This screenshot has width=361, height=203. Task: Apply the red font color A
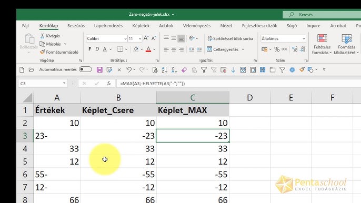coord(148,49)
